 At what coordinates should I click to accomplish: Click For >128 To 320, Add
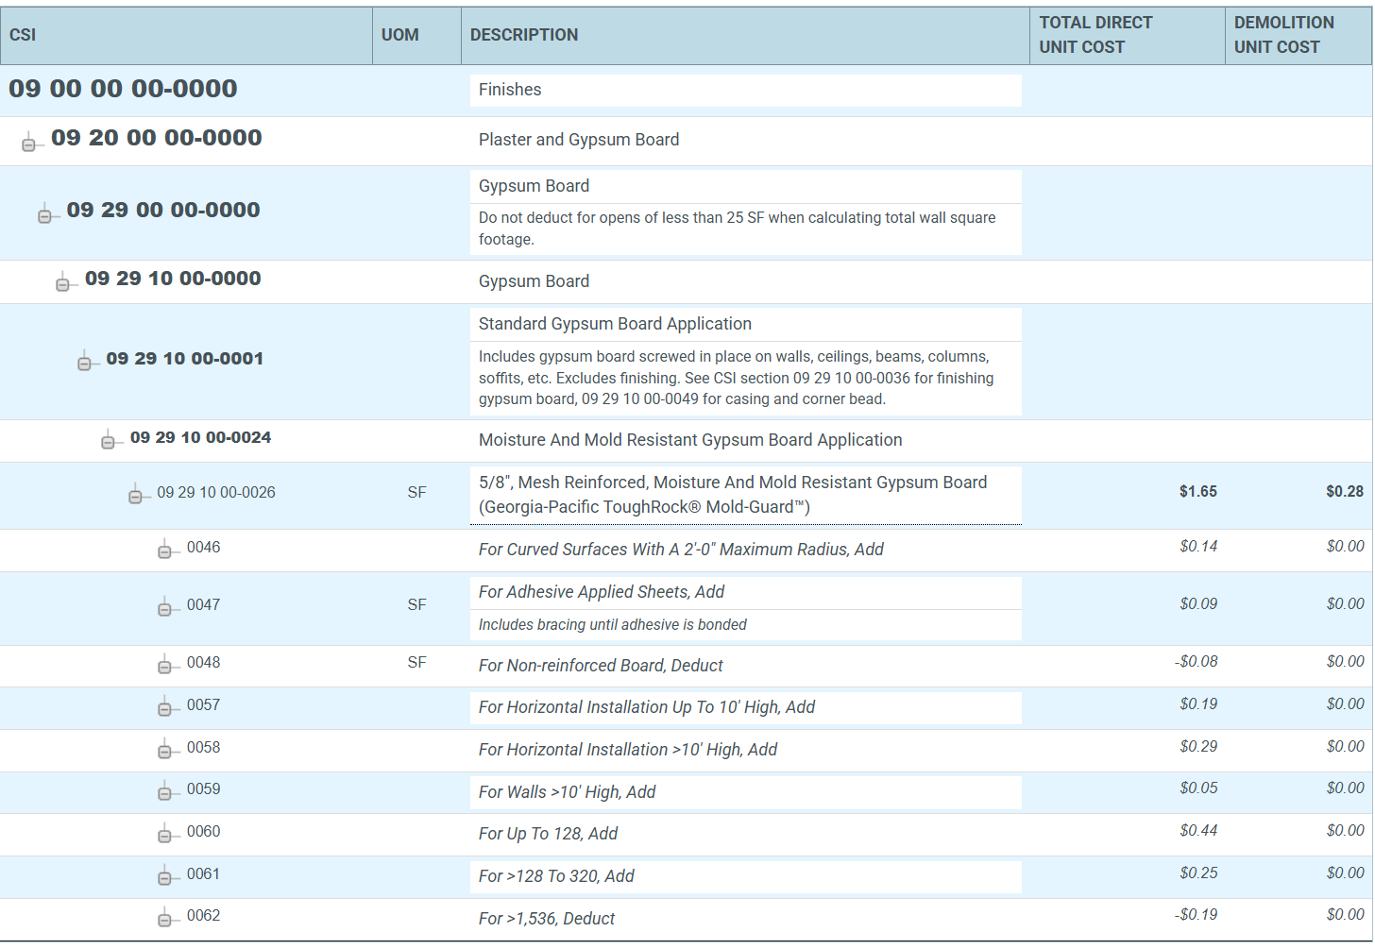556,876
